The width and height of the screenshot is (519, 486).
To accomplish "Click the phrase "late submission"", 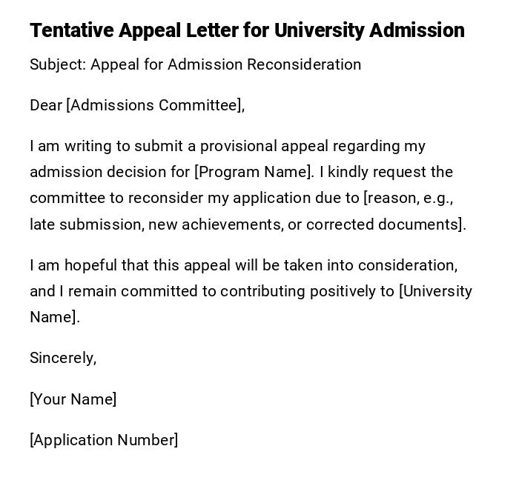I will [x=85, y=224].
